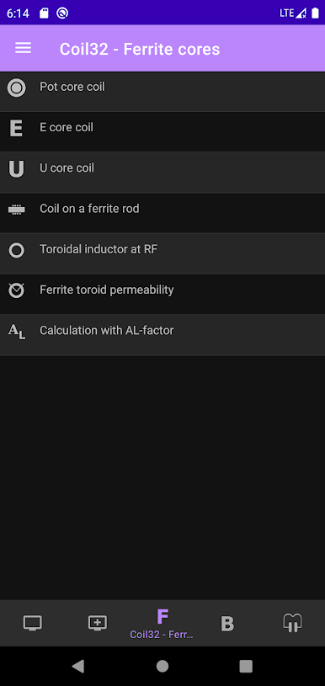This screenshot has height=686, width=325.
Task: Switch to the monitor-plus bottom tab
Action: click(98, 623)
